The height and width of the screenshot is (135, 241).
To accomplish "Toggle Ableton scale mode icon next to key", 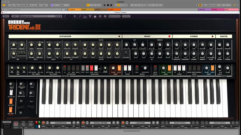I will point(52,5).
